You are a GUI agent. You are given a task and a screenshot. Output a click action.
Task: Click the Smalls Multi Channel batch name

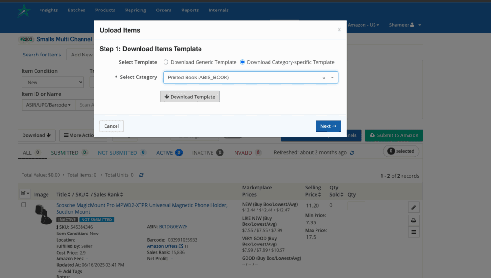[64, 39]
